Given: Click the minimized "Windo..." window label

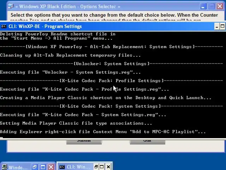Looking at the screenshot, I should 18,168.
